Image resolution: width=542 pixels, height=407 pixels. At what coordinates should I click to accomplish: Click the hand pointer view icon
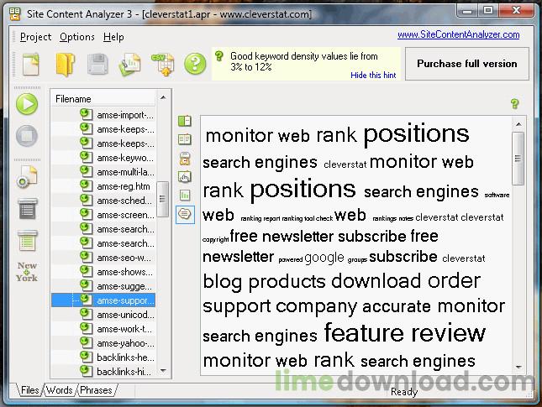185,177
